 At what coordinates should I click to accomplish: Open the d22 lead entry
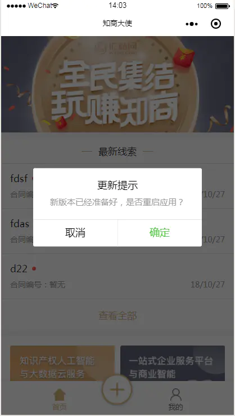[117, 277]
